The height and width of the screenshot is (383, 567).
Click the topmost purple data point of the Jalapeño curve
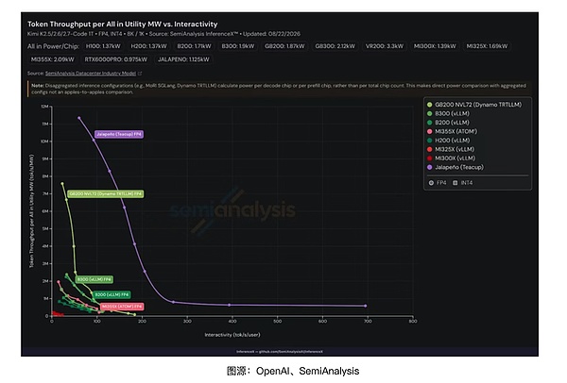pos(79,118)
